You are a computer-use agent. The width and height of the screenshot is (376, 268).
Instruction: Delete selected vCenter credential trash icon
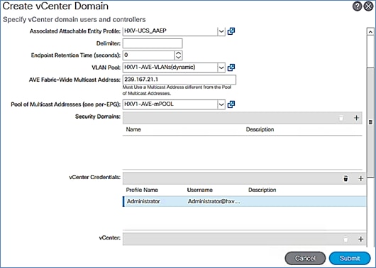pyautogui.click(x=345, y=178)
